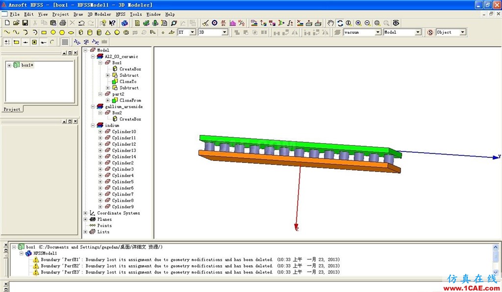Select Box1 in the model tree
The height and width of the screenshot is (292, 502).
pyautogui.click(x=117, y=63)
